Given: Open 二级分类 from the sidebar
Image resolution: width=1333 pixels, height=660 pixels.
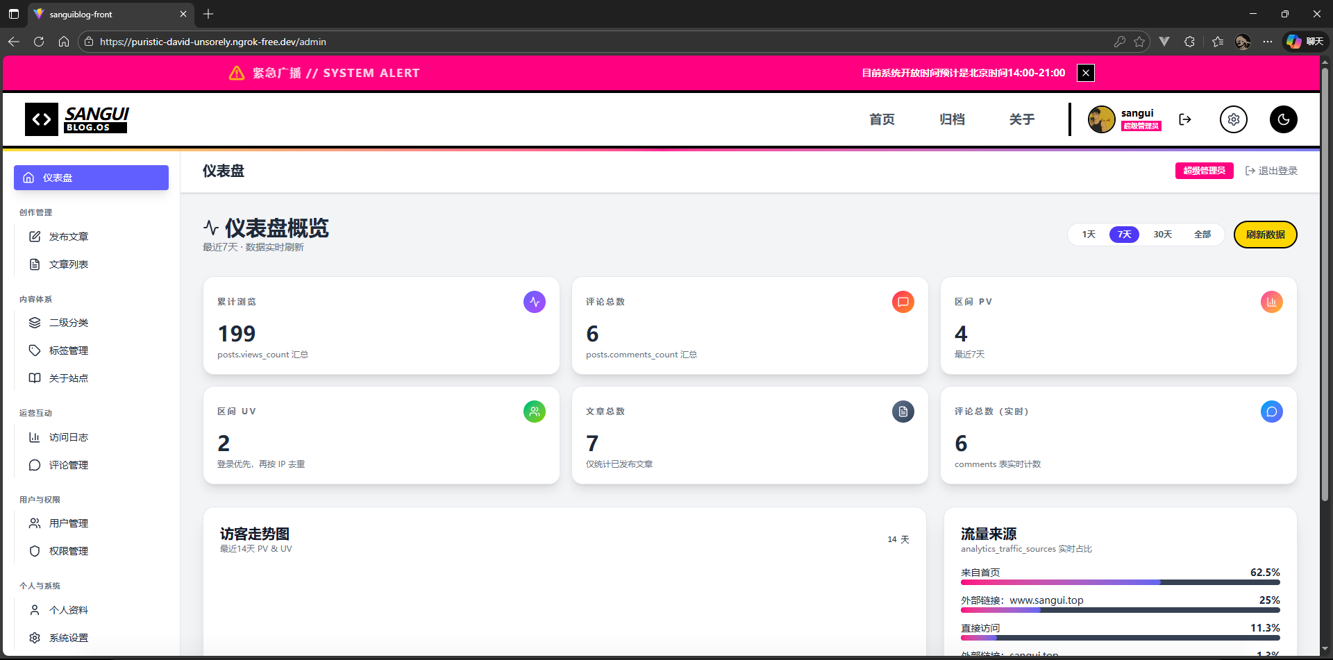Looking at the screenshot, I should point(68,323).
